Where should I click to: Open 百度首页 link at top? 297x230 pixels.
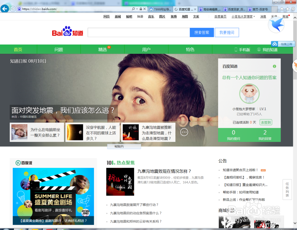[220, 17]
